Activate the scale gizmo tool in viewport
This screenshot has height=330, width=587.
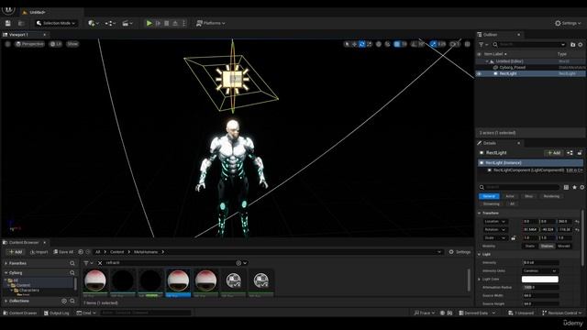[370, 44]
